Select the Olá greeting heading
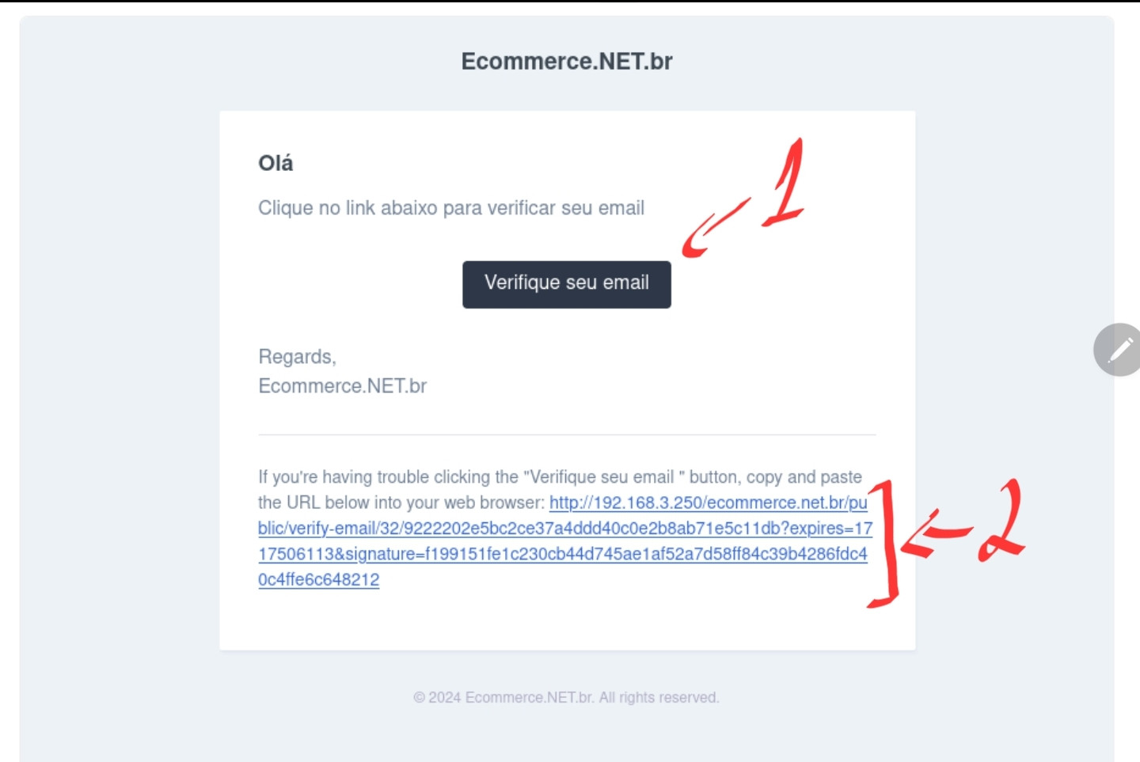This screenshot has width=1140, height=762. click(x=275, y=163)
